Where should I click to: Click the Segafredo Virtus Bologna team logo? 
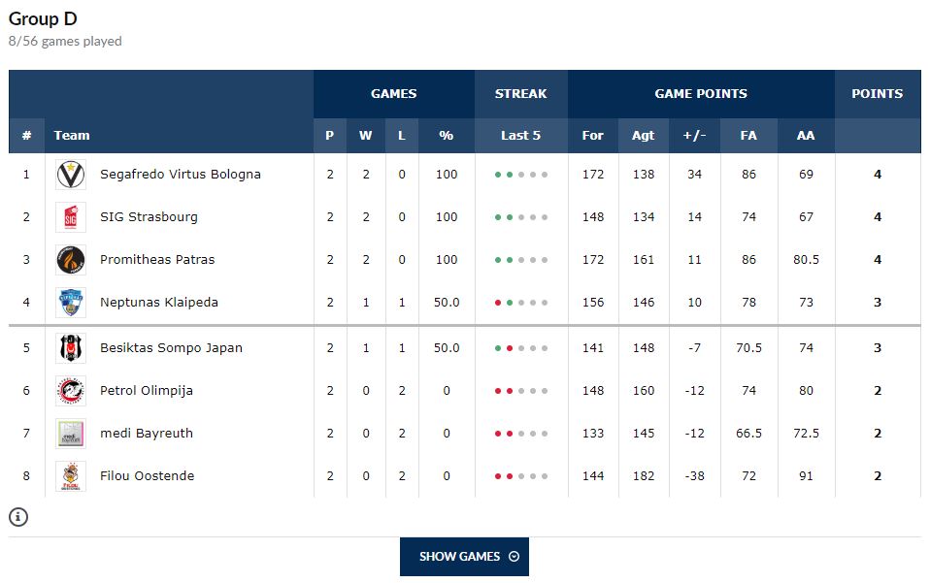point(71,175)
